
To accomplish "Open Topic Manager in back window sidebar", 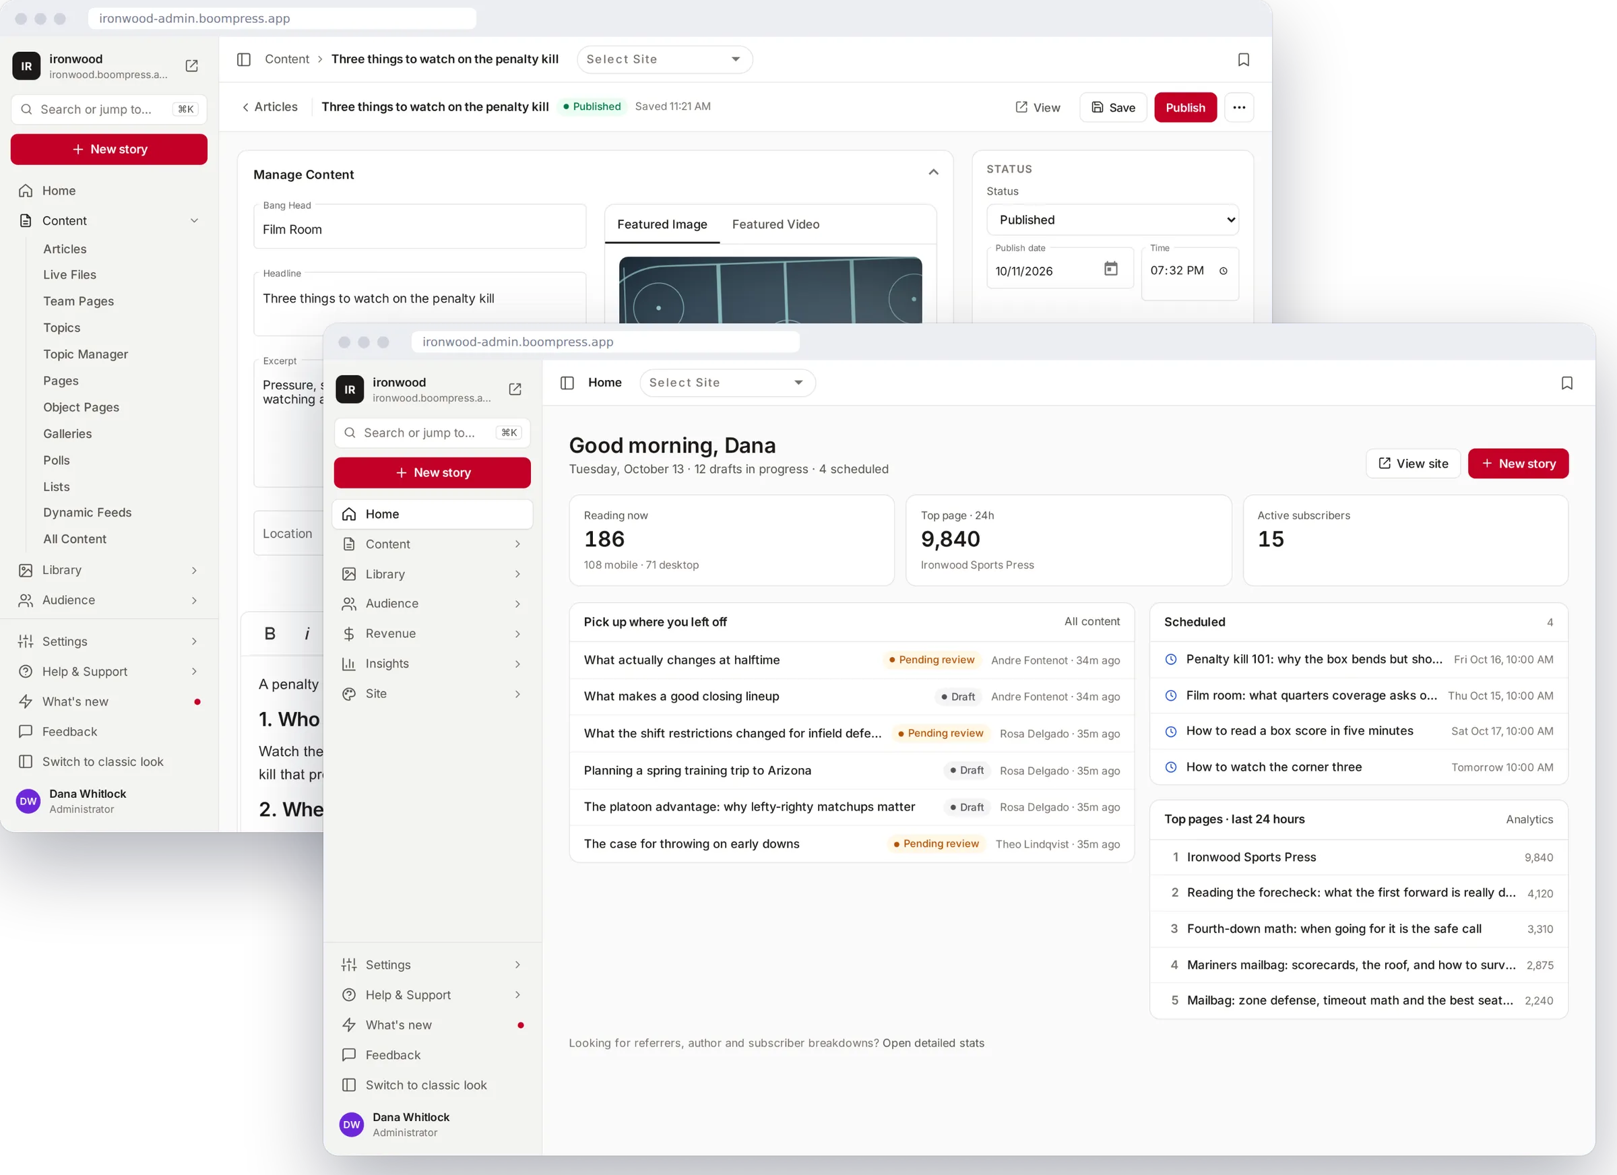I will (86, 354).
